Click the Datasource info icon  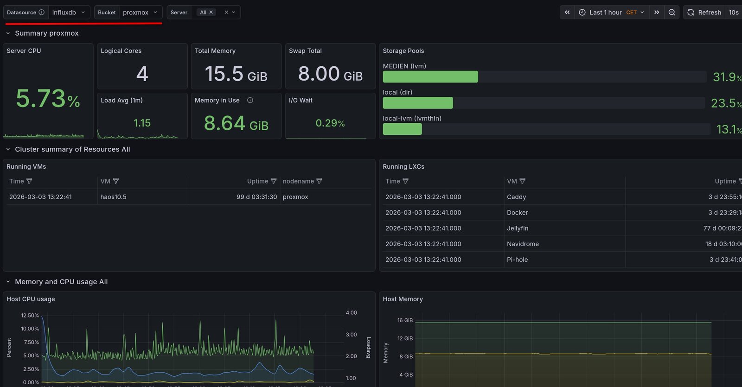click(42, 13)
